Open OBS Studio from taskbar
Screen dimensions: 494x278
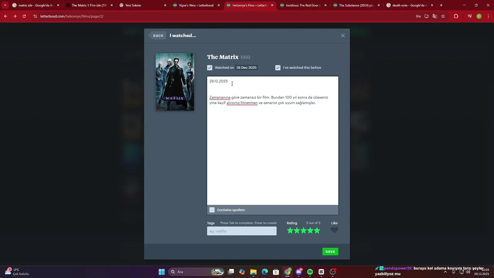(333, 272)
